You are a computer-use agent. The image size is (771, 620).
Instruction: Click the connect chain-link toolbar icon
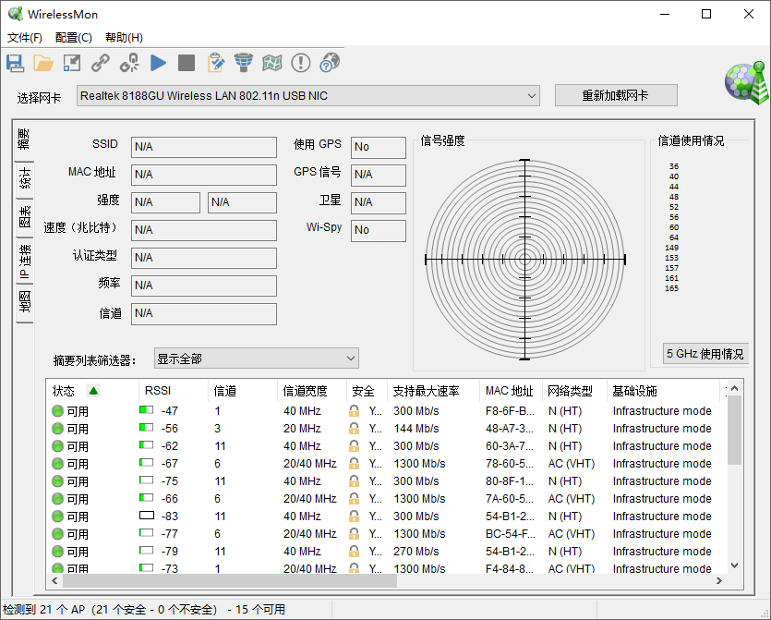pos(101,63)
